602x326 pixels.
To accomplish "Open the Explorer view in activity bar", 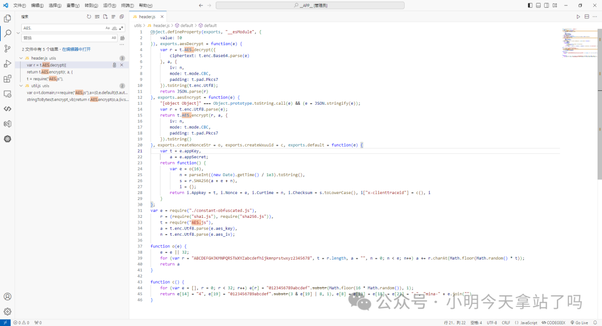I will 7,18.
